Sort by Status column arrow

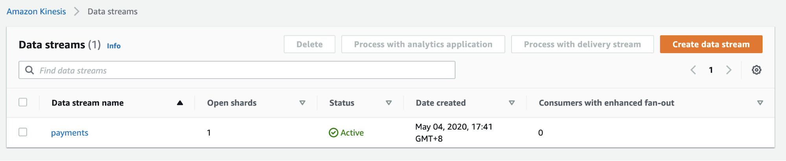click(388, 103)
